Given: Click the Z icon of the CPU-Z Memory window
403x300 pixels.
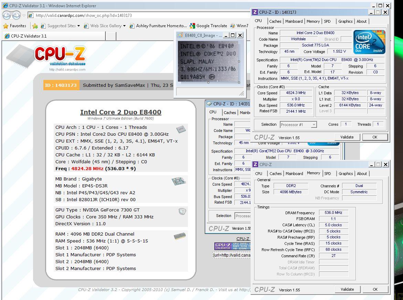Looking at the screenshot, I should tap(255, 164).
